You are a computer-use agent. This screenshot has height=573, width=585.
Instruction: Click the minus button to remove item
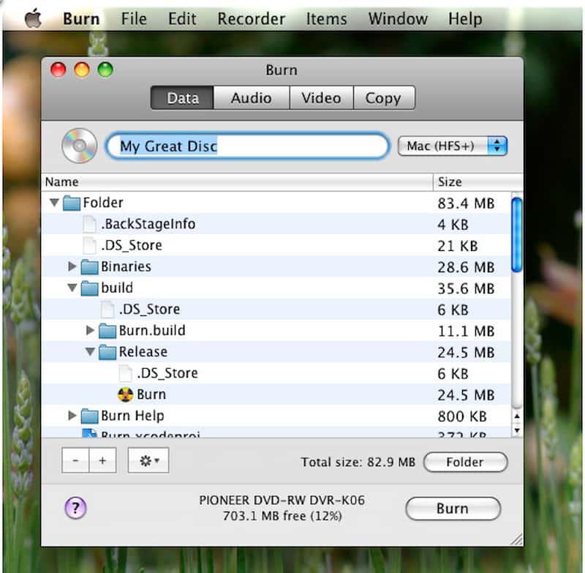click(x=75, y=461)
